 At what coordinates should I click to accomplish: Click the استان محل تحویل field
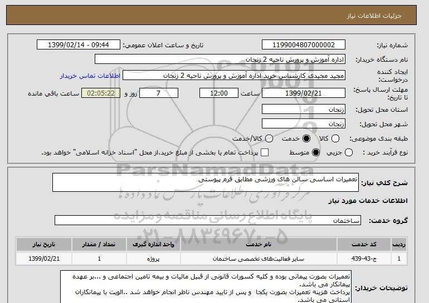click(x=304, y=109)
